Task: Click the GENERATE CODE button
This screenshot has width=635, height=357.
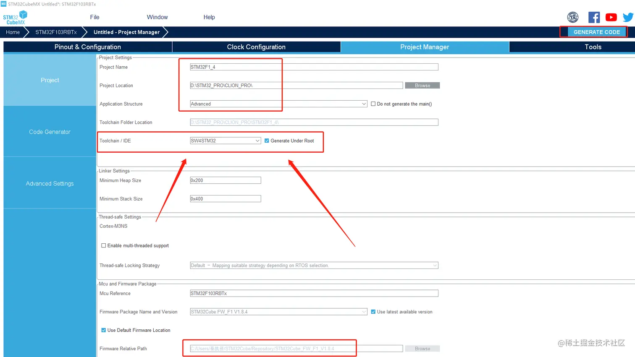Action: pos(597,32)
